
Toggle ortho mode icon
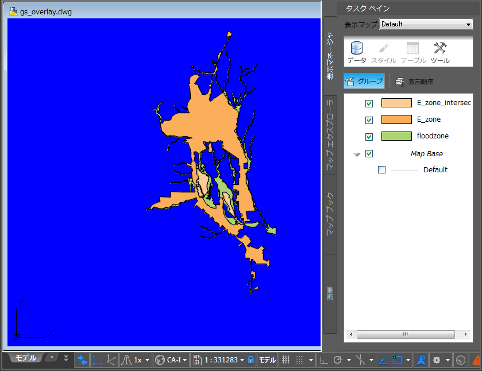(x=323, y=360)
